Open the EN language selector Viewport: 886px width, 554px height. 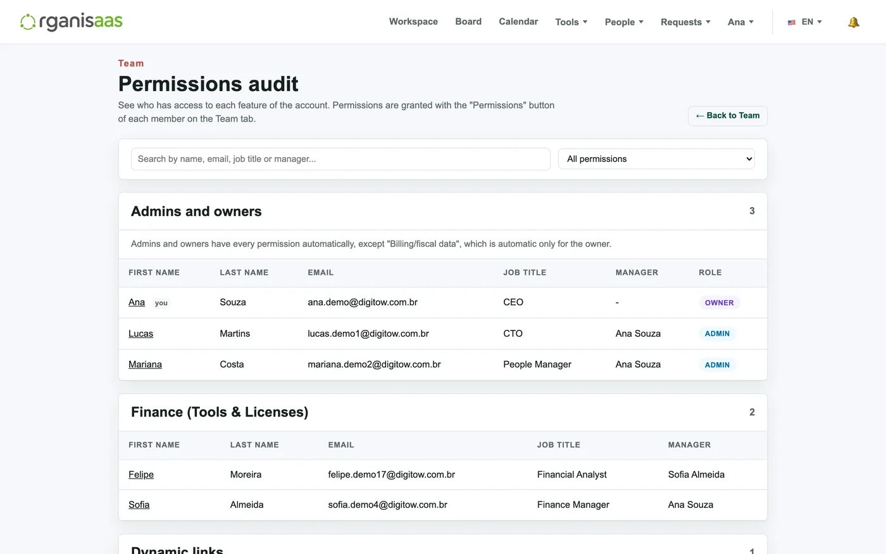[x=805, y=22]
